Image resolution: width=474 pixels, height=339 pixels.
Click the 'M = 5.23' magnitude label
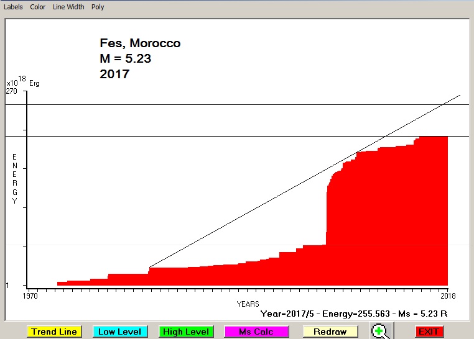click(x=125, y=59)
